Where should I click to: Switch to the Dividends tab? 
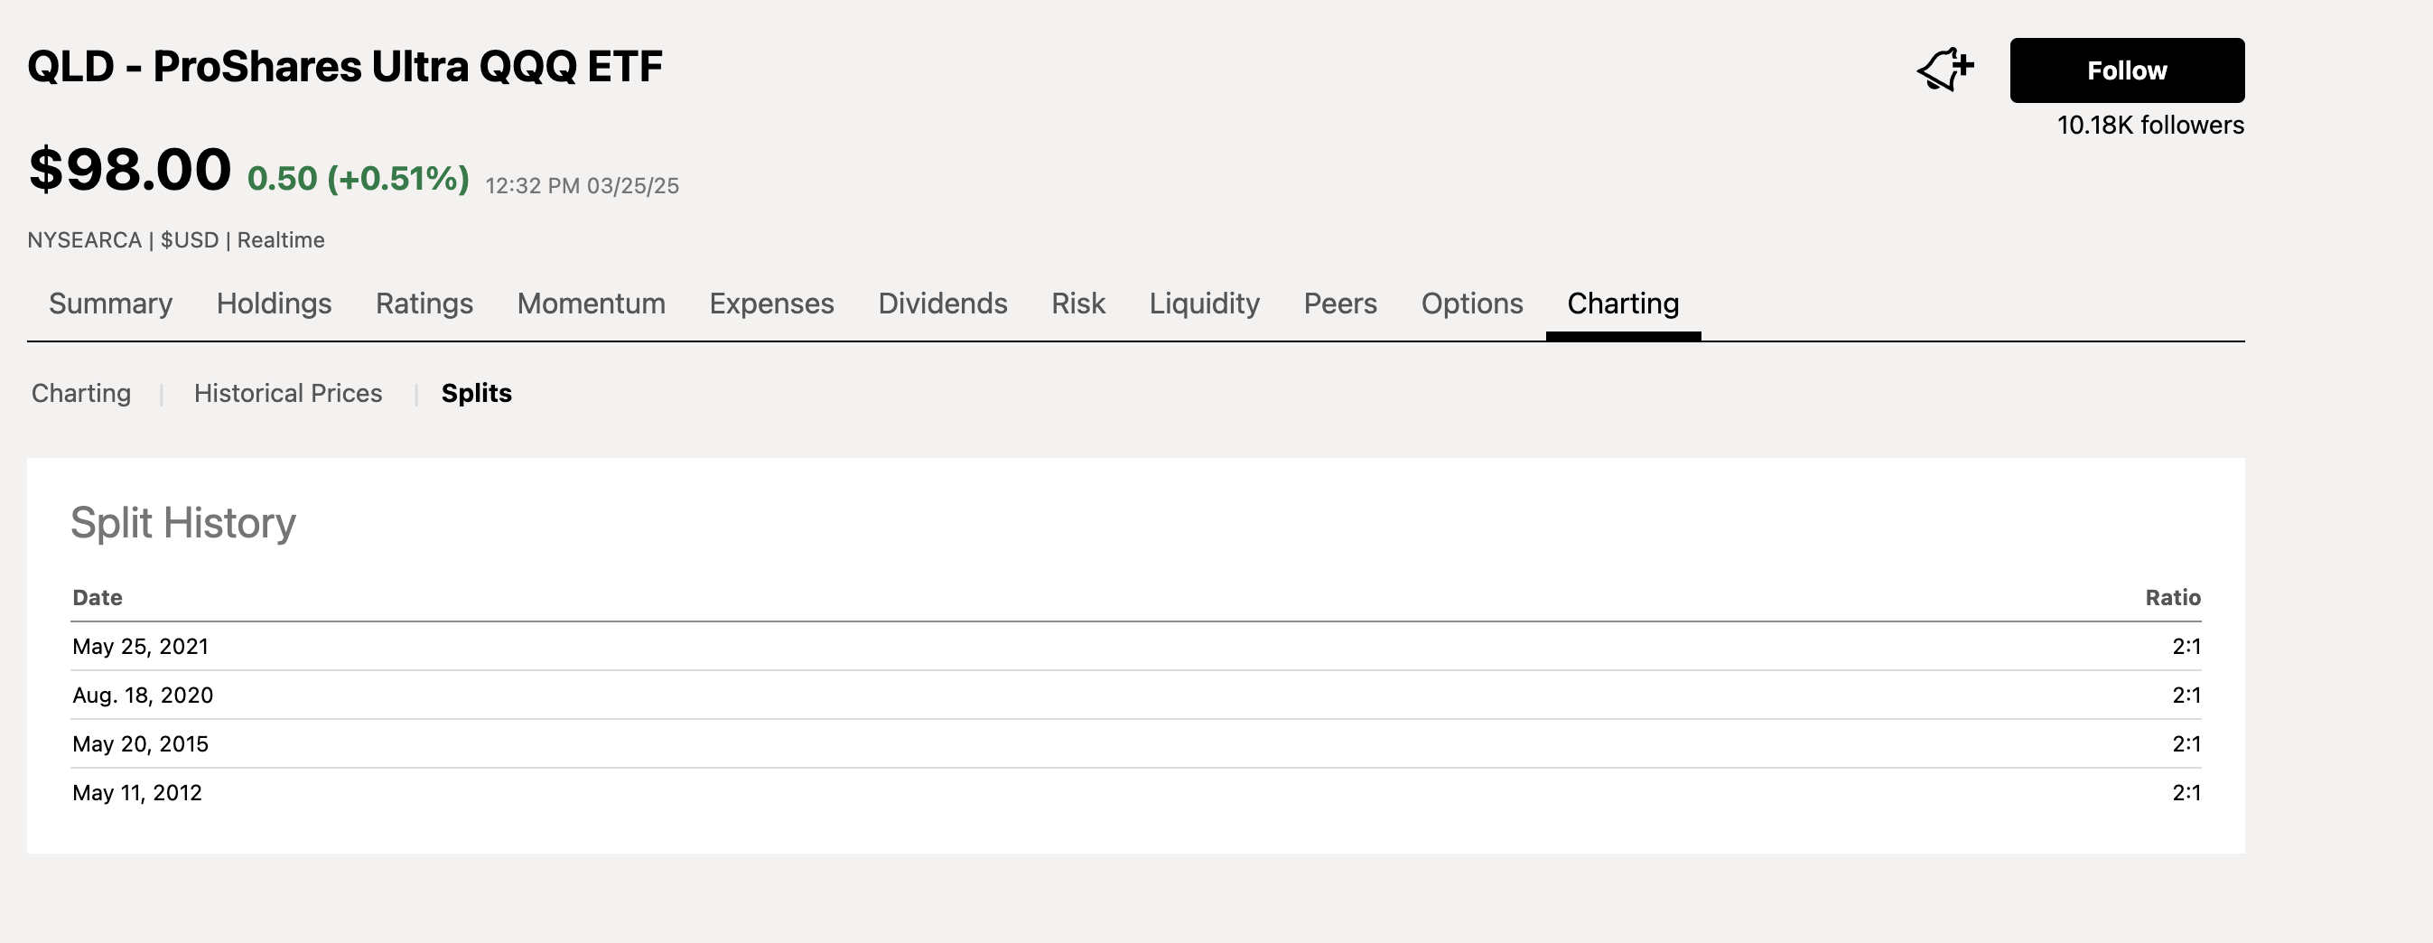coord(943,303)
